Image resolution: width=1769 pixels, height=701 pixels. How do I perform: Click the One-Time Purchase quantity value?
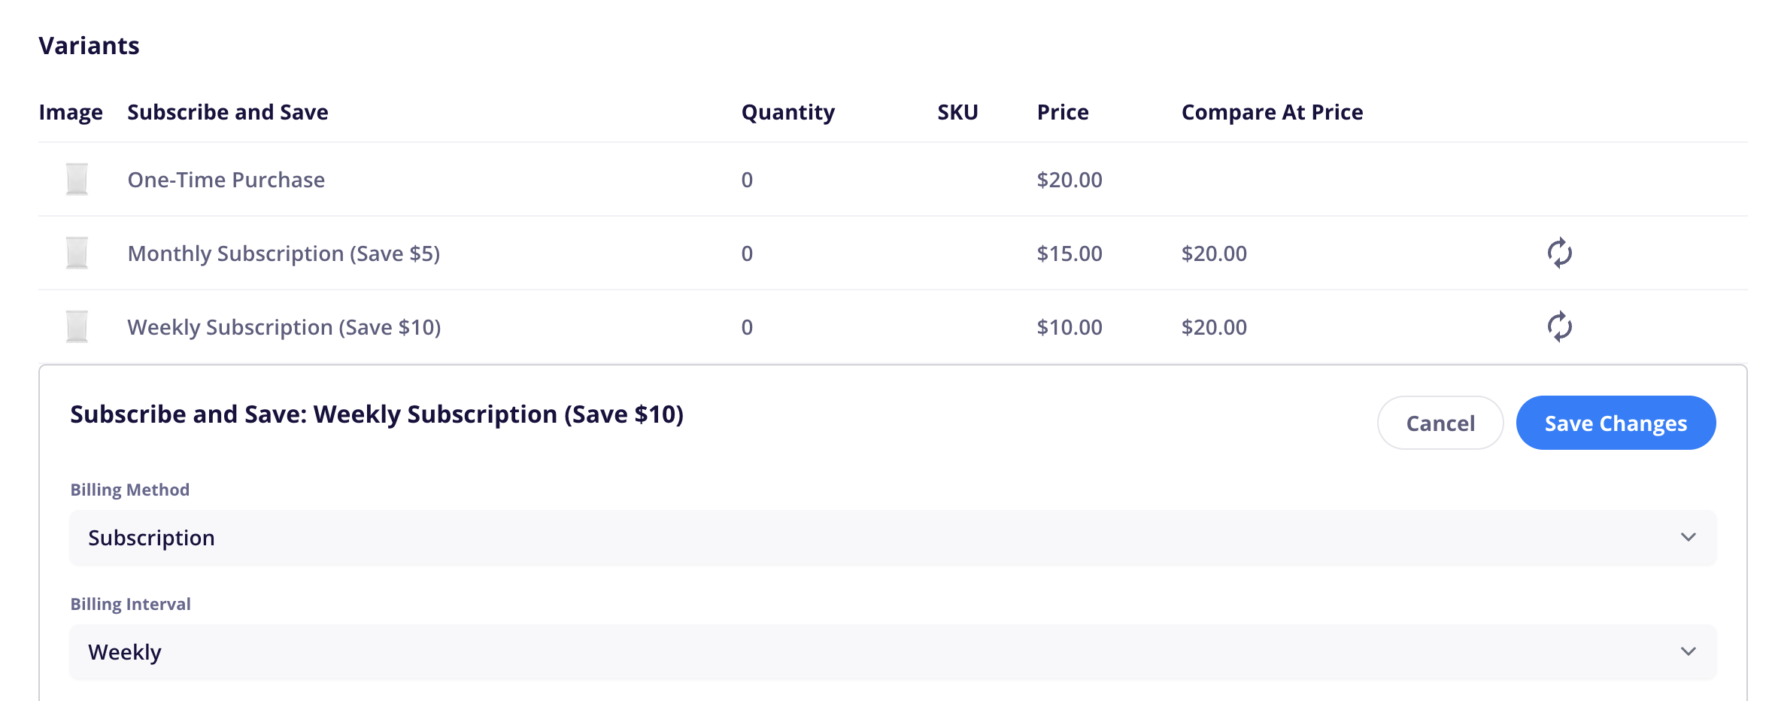pyautogui.click(x=747, y=180)
